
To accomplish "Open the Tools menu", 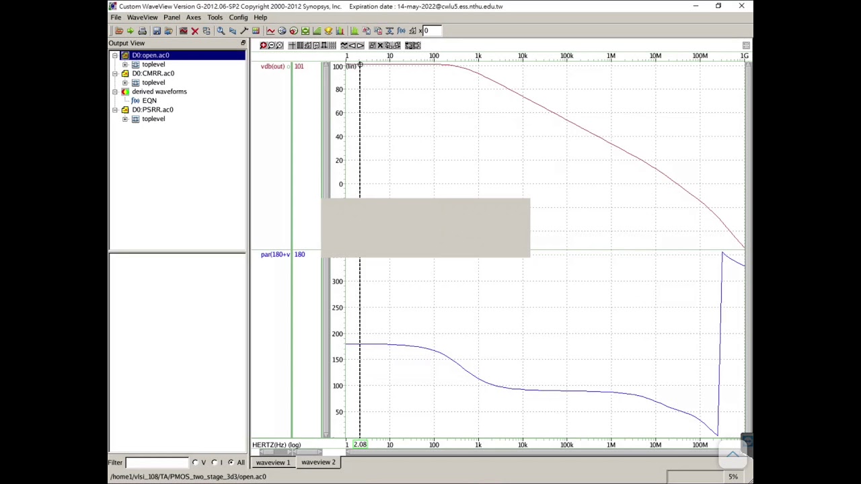I will tap(215, 17).
